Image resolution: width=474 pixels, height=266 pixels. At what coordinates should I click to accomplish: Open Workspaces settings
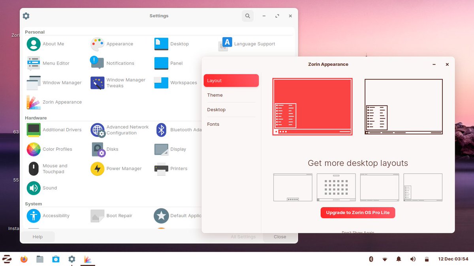click(x=176, y=83)
